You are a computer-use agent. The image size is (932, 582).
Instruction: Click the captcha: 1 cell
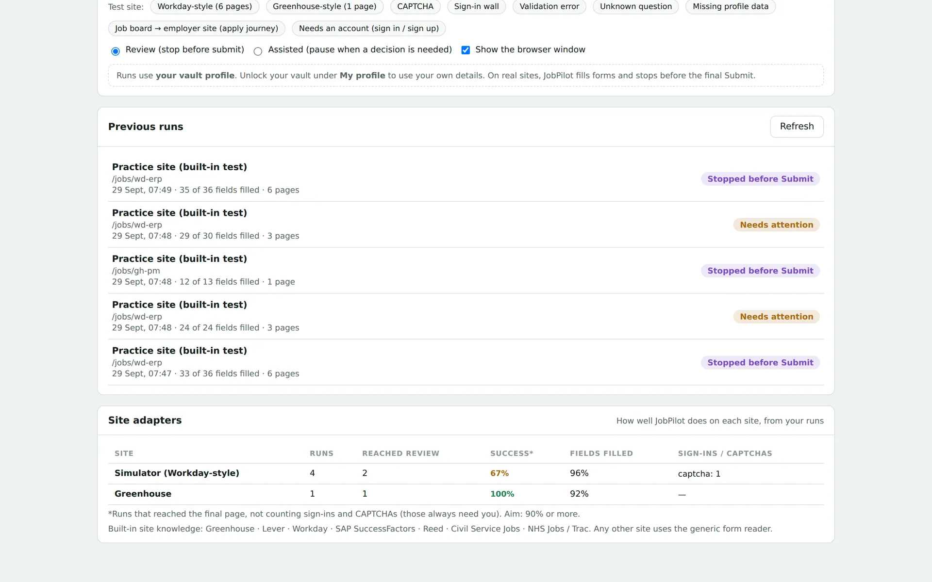click(699, 474)
